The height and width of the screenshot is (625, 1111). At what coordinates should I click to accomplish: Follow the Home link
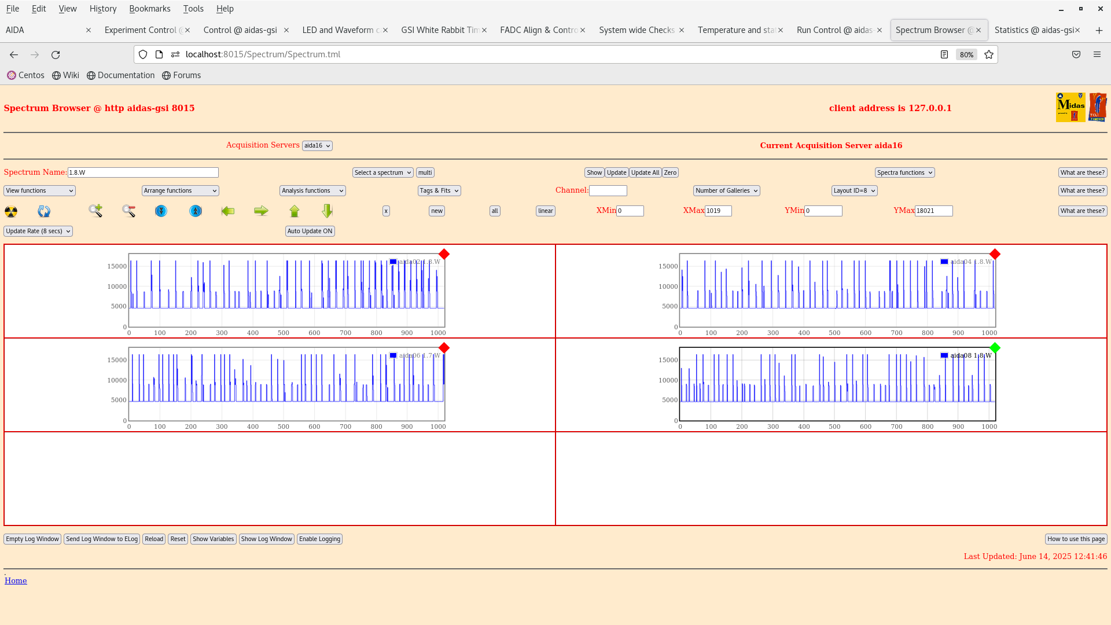[16, 580]
